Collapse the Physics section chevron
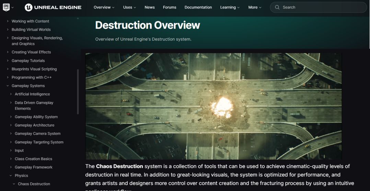 (11, 176)
